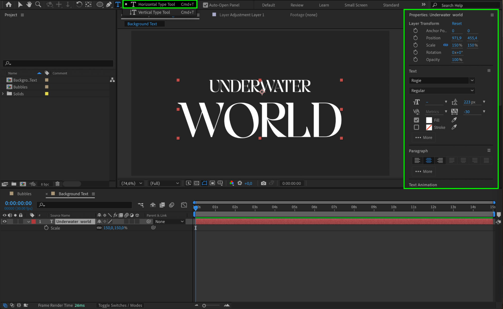Switch to the Bubbles timeline tab
This screenshot has width=503, height=309.
(x=24, y=194)
